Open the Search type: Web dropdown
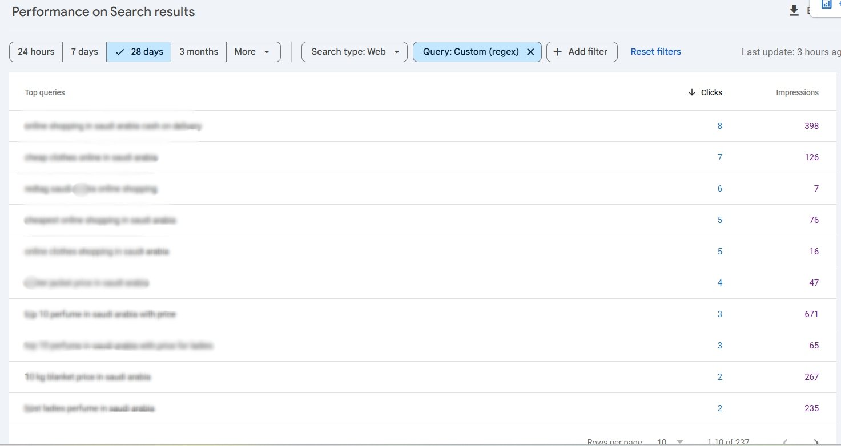 click(x=354, y=52)
